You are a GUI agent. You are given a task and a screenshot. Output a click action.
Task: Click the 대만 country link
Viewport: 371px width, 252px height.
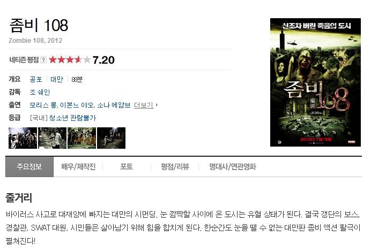pos(57,79)
